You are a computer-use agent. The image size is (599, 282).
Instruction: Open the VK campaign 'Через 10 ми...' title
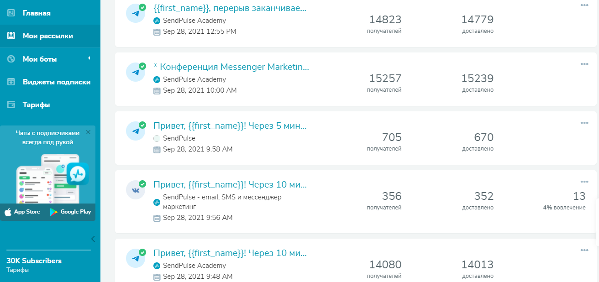click(x=230, y=185)
